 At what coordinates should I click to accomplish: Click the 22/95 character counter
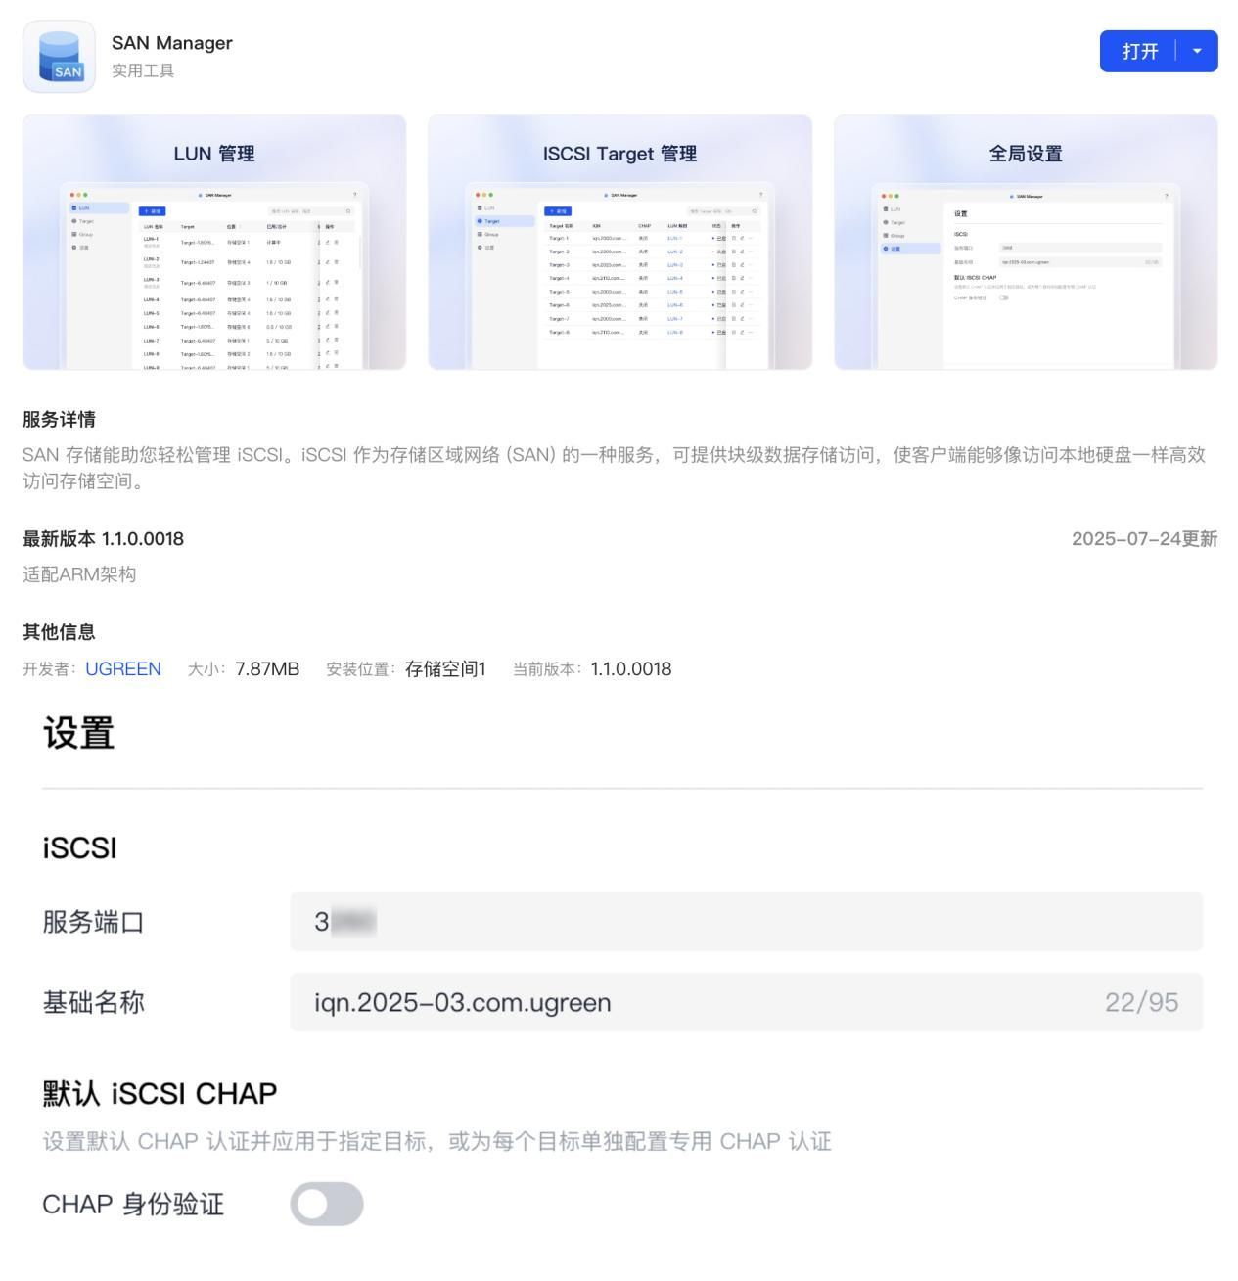(x=1141, y=1002)
